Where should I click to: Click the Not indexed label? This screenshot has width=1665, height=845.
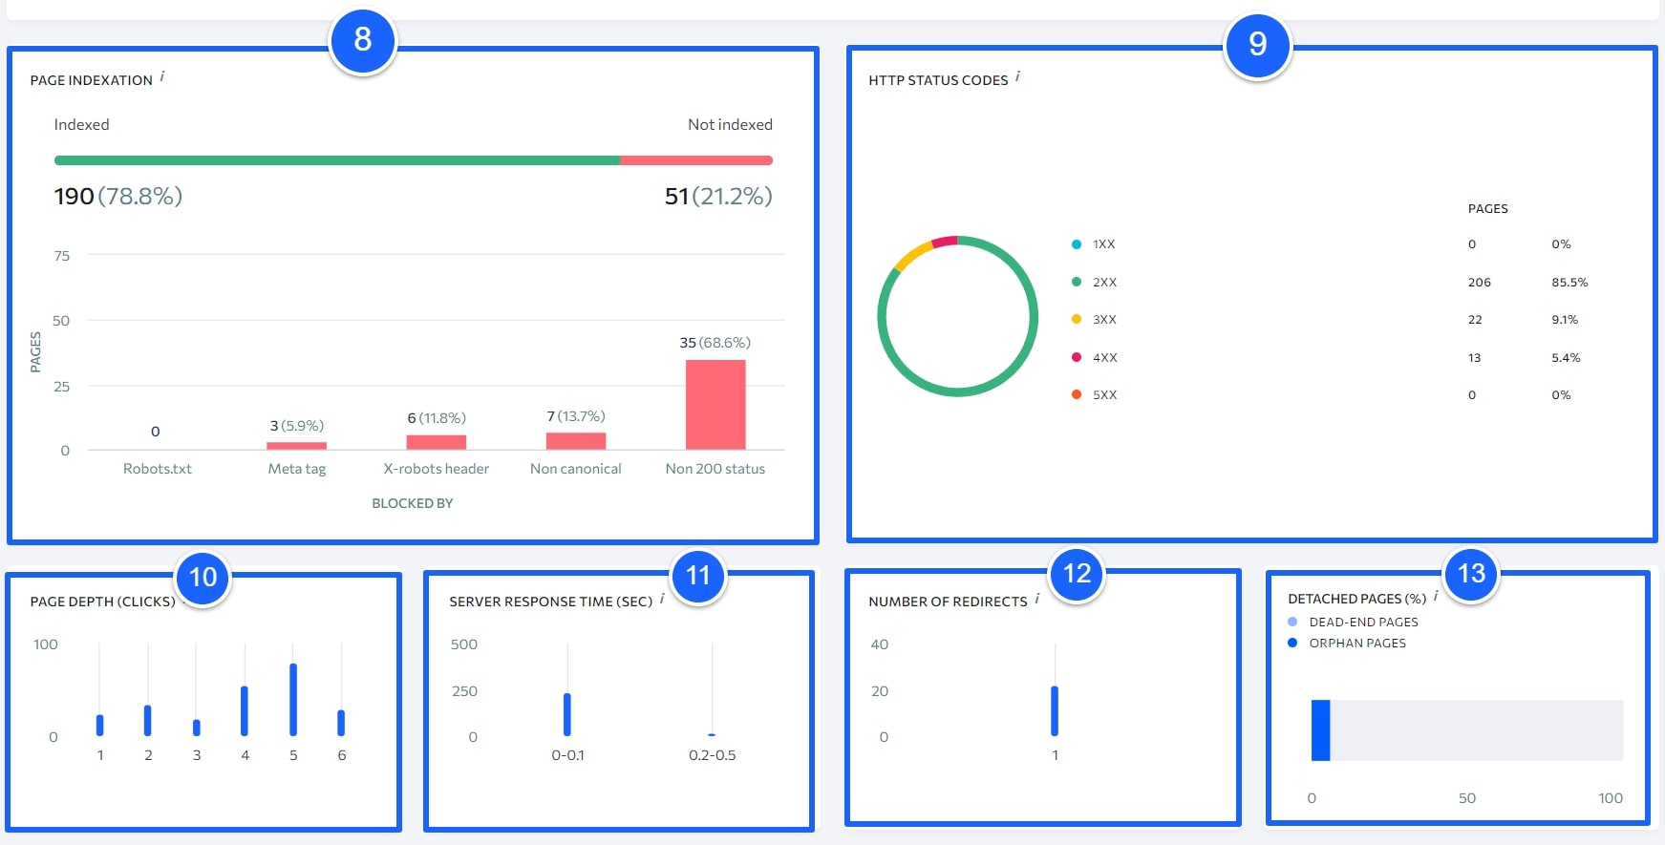730,124
